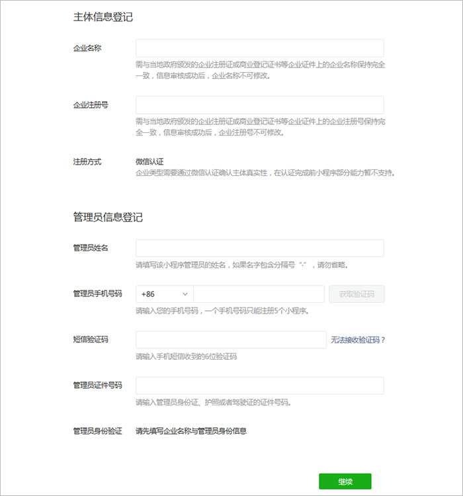Open the 无法接收验证码? link
This screenshot has height=496, width=463.
tap(358, 340)
